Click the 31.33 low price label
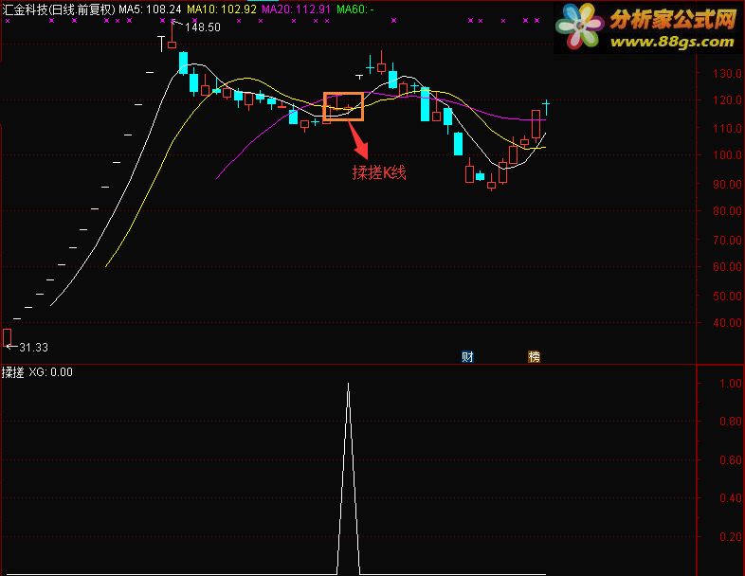The width and height of the screenshot is (745, 576). (33, 348)
